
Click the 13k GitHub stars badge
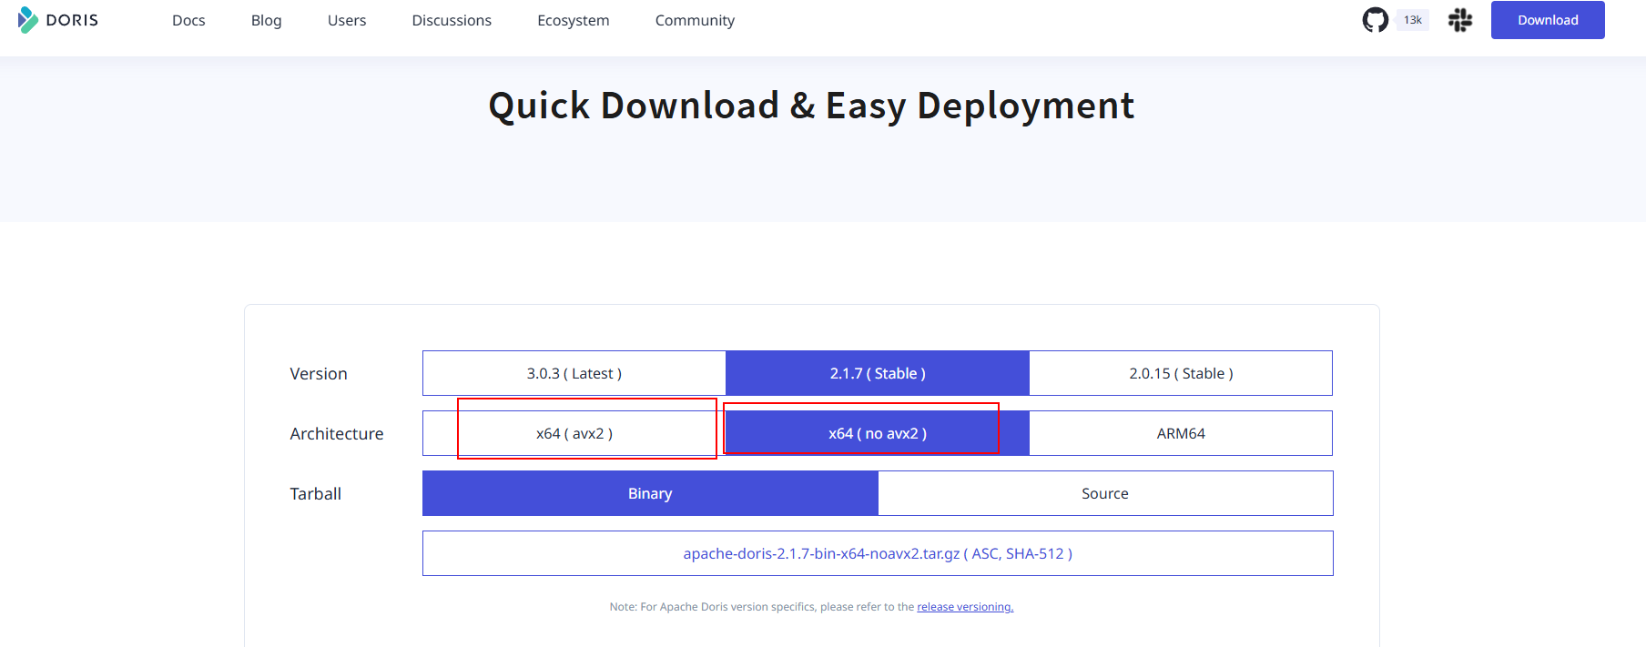coord(1412,20)
